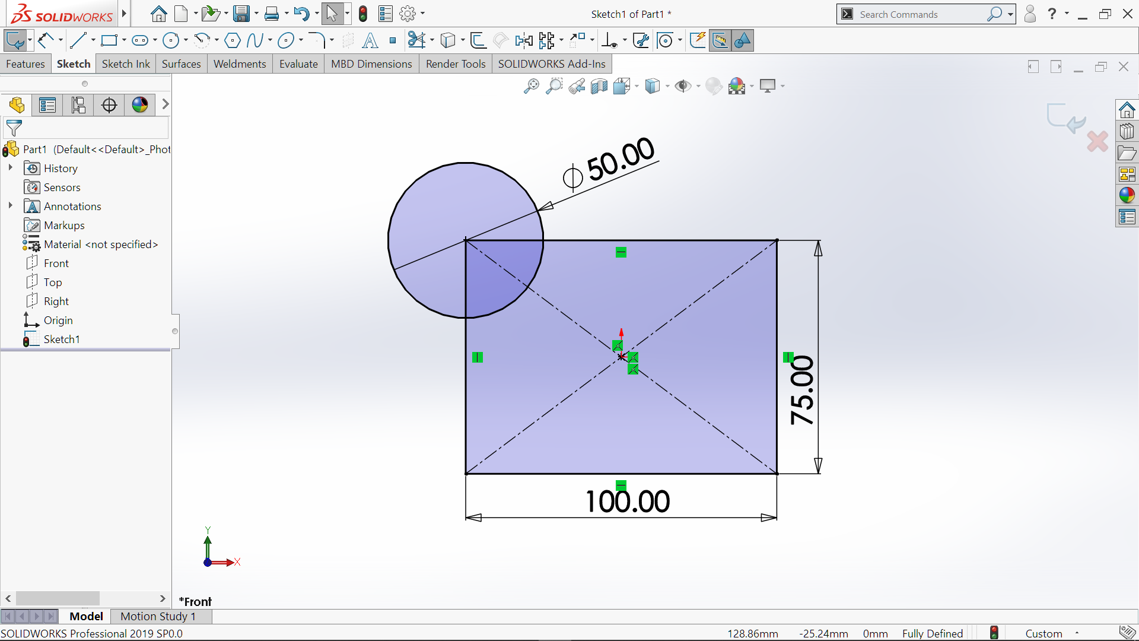Select the Line sketch tool
The height and width of the screenshot is (641, 1139).
[78, 40]
